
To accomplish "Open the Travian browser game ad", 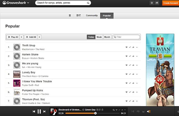I will 160,70.
